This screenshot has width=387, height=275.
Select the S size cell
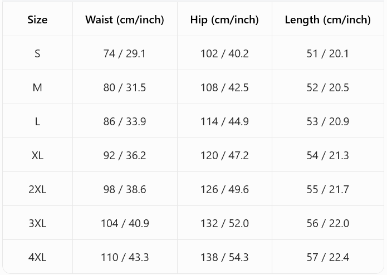pos(37,53)
